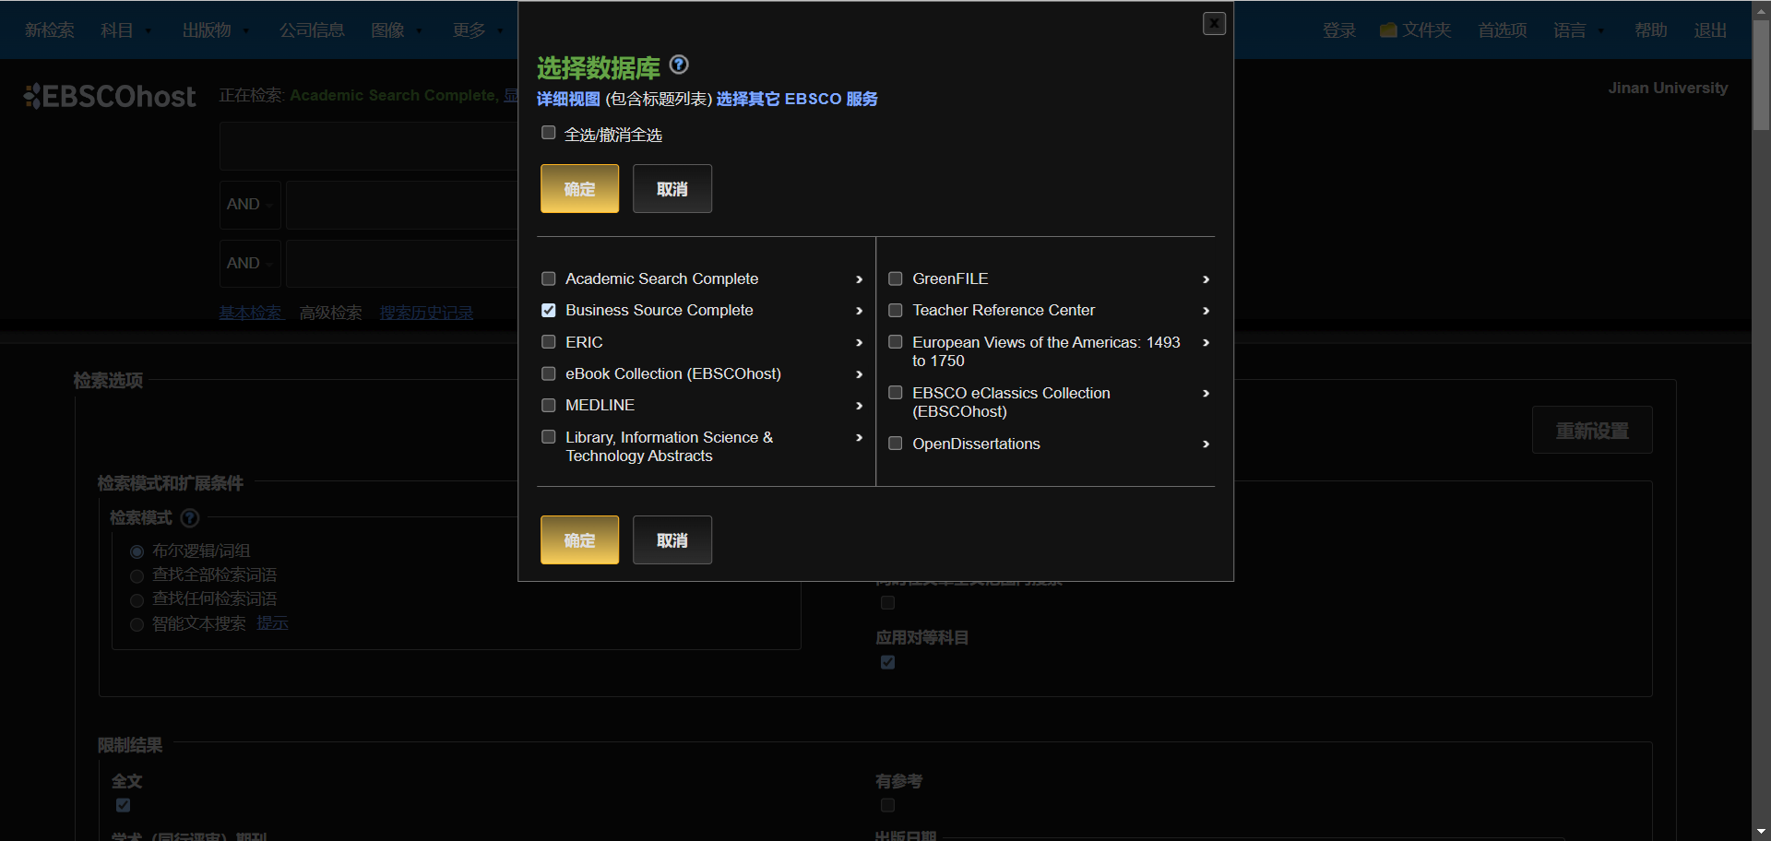Open 首选项 preferences
The image size is (1771, 841).
click(1503, 30)
